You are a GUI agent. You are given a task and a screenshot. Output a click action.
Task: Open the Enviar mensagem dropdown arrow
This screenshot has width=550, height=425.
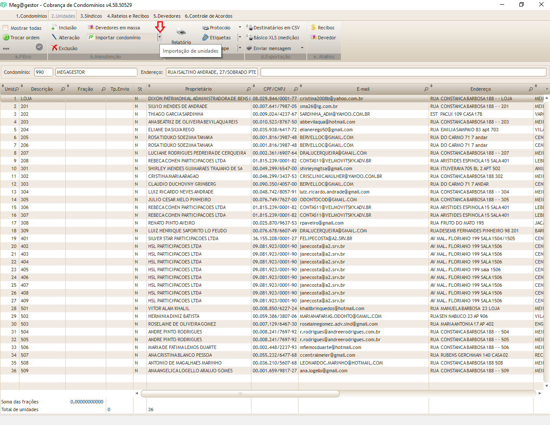point(302,48)
